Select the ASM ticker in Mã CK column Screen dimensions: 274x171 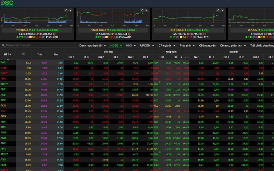(x=3, y=165)
